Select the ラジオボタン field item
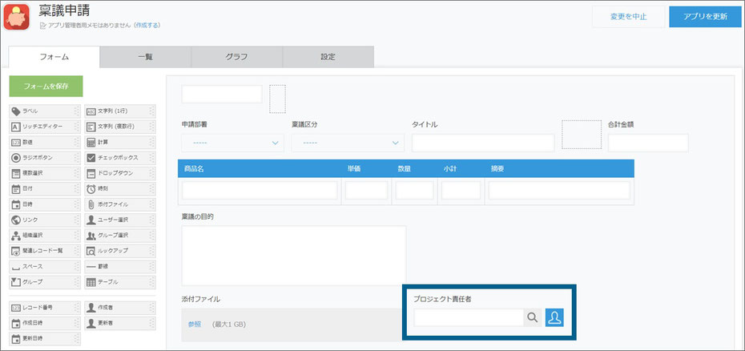Viewport: 745px width, 351px height. (40, 158)
